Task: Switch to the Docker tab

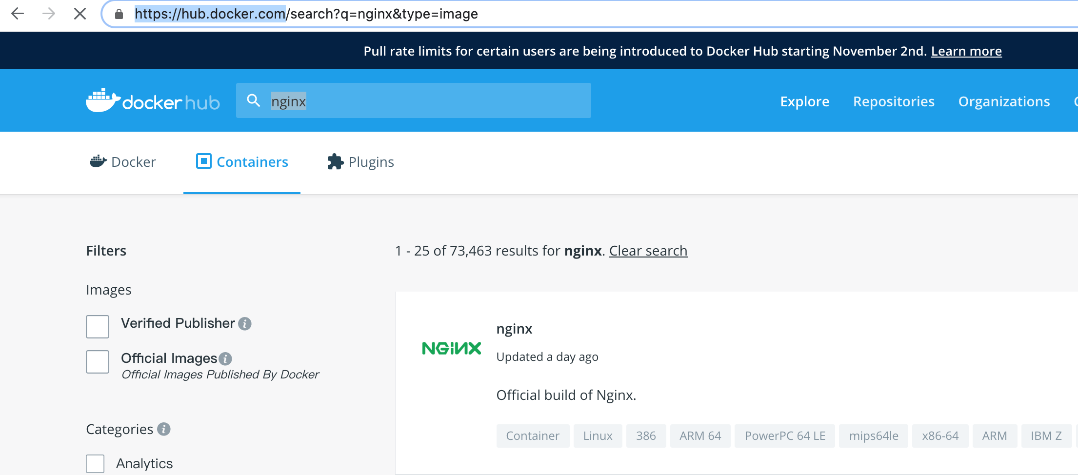Action: pyautogui.click(x=123, y=162)
